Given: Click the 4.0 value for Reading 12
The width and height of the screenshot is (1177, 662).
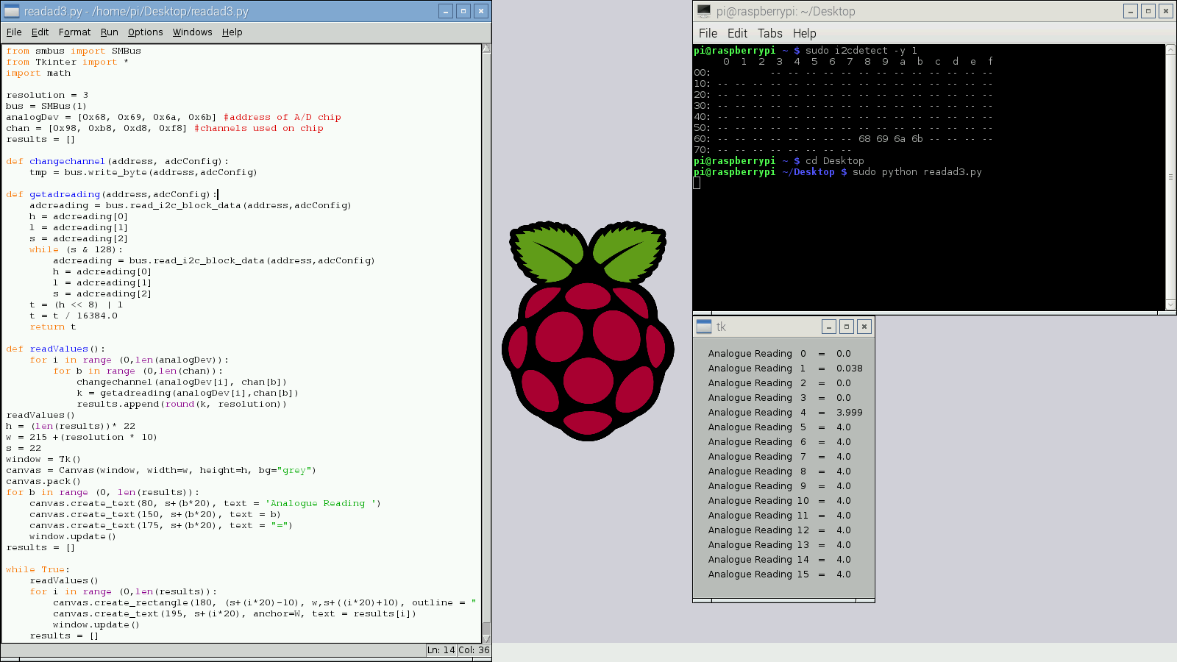Looking at the screenshot, I should point(844,530).
